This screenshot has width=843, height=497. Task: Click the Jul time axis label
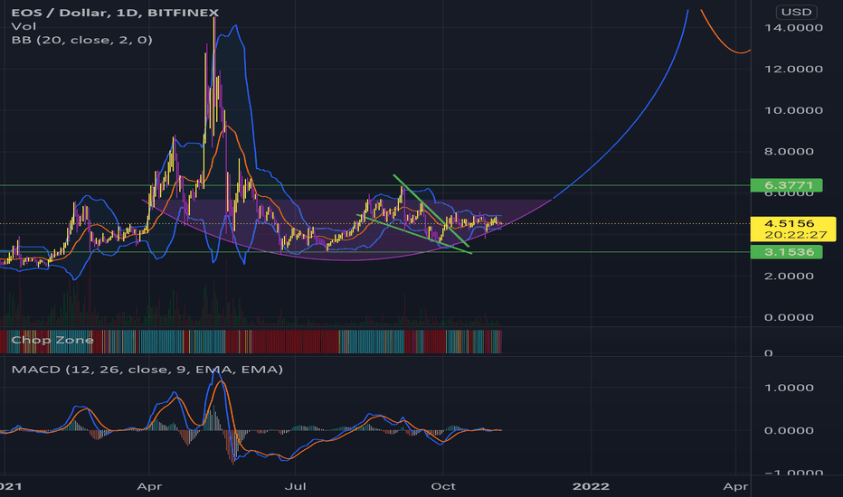(295, 487)
